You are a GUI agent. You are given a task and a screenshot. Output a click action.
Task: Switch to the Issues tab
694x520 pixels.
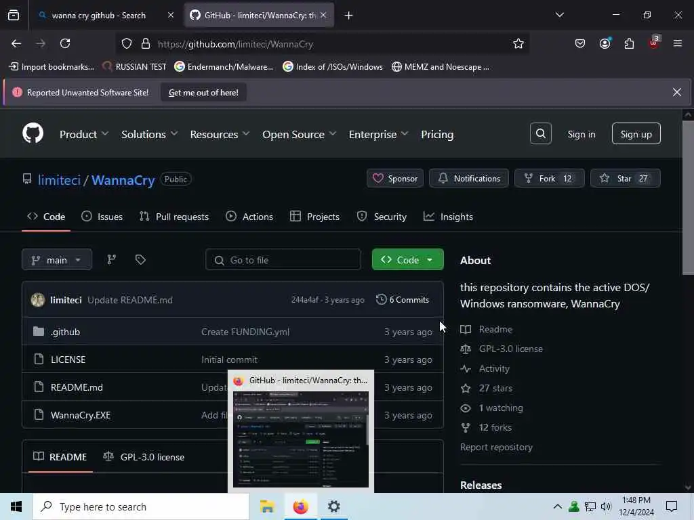[x=102, y=217]
